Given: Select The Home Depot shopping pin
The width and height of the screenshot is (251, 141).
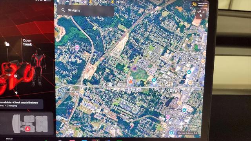Looking at the screenshot, I should click(171, 132).
